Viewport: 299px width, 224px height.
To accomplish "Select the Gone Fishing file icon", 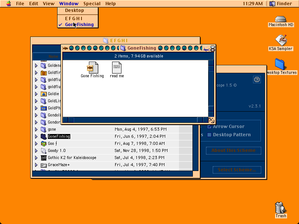I will (x=92, y=68).
